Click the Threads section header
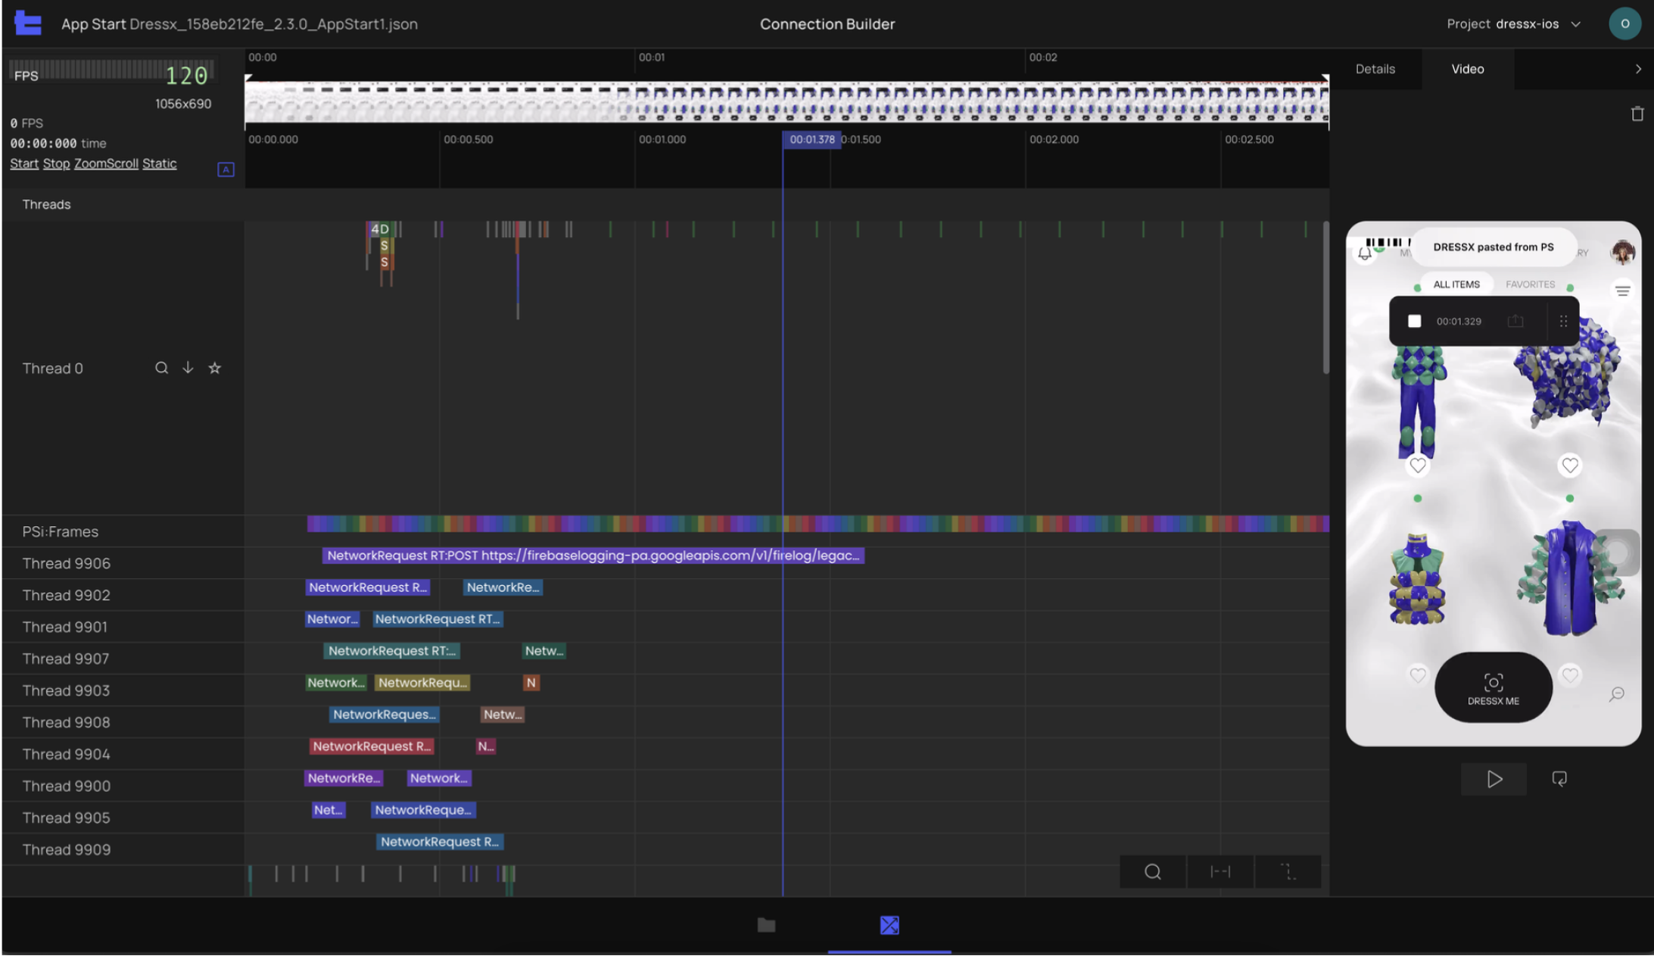 click(x=46, y=204)
